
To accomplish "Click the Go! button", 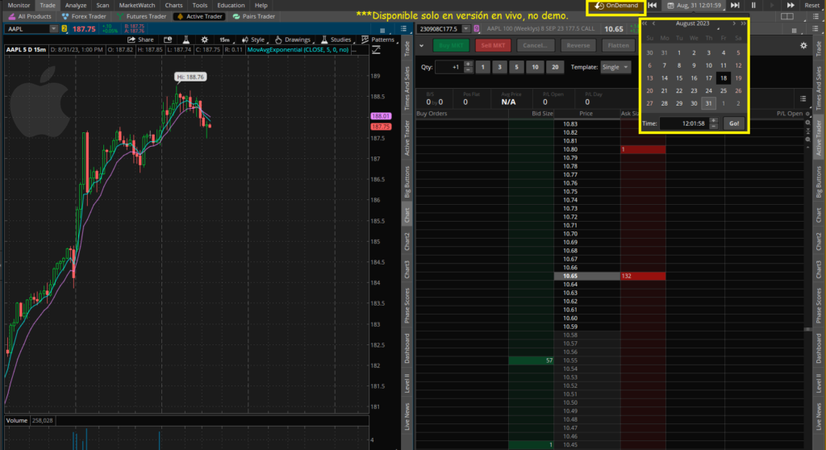I will 734,123.
